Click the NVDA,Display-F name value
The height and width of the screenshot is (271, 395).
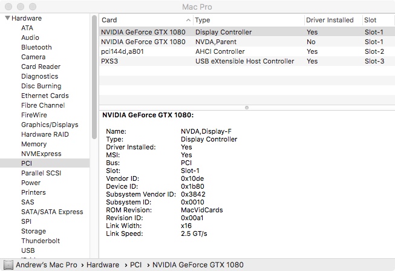(206, 131)
